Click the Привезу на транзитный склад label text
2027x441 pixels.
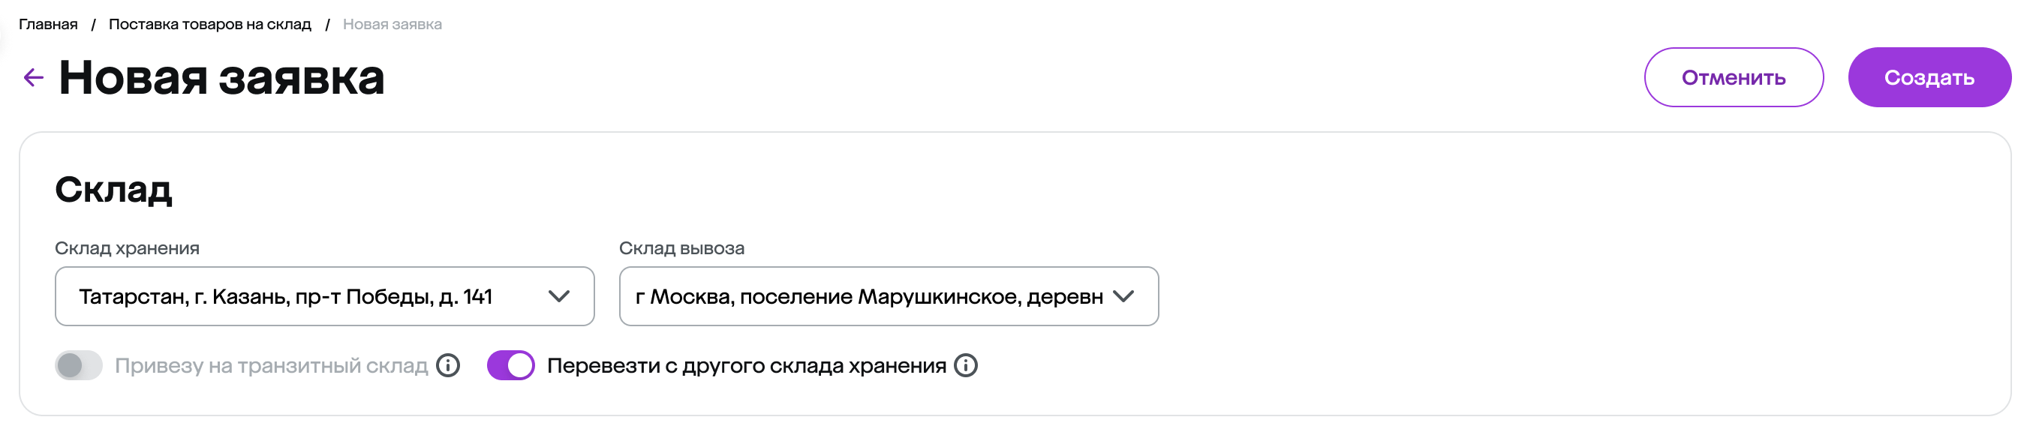pos(271,365)
